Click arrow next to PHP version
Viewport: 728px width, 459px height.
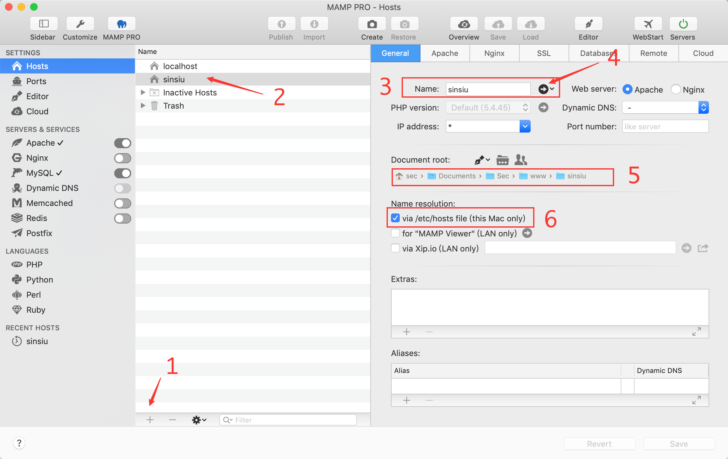click(543, 108)
